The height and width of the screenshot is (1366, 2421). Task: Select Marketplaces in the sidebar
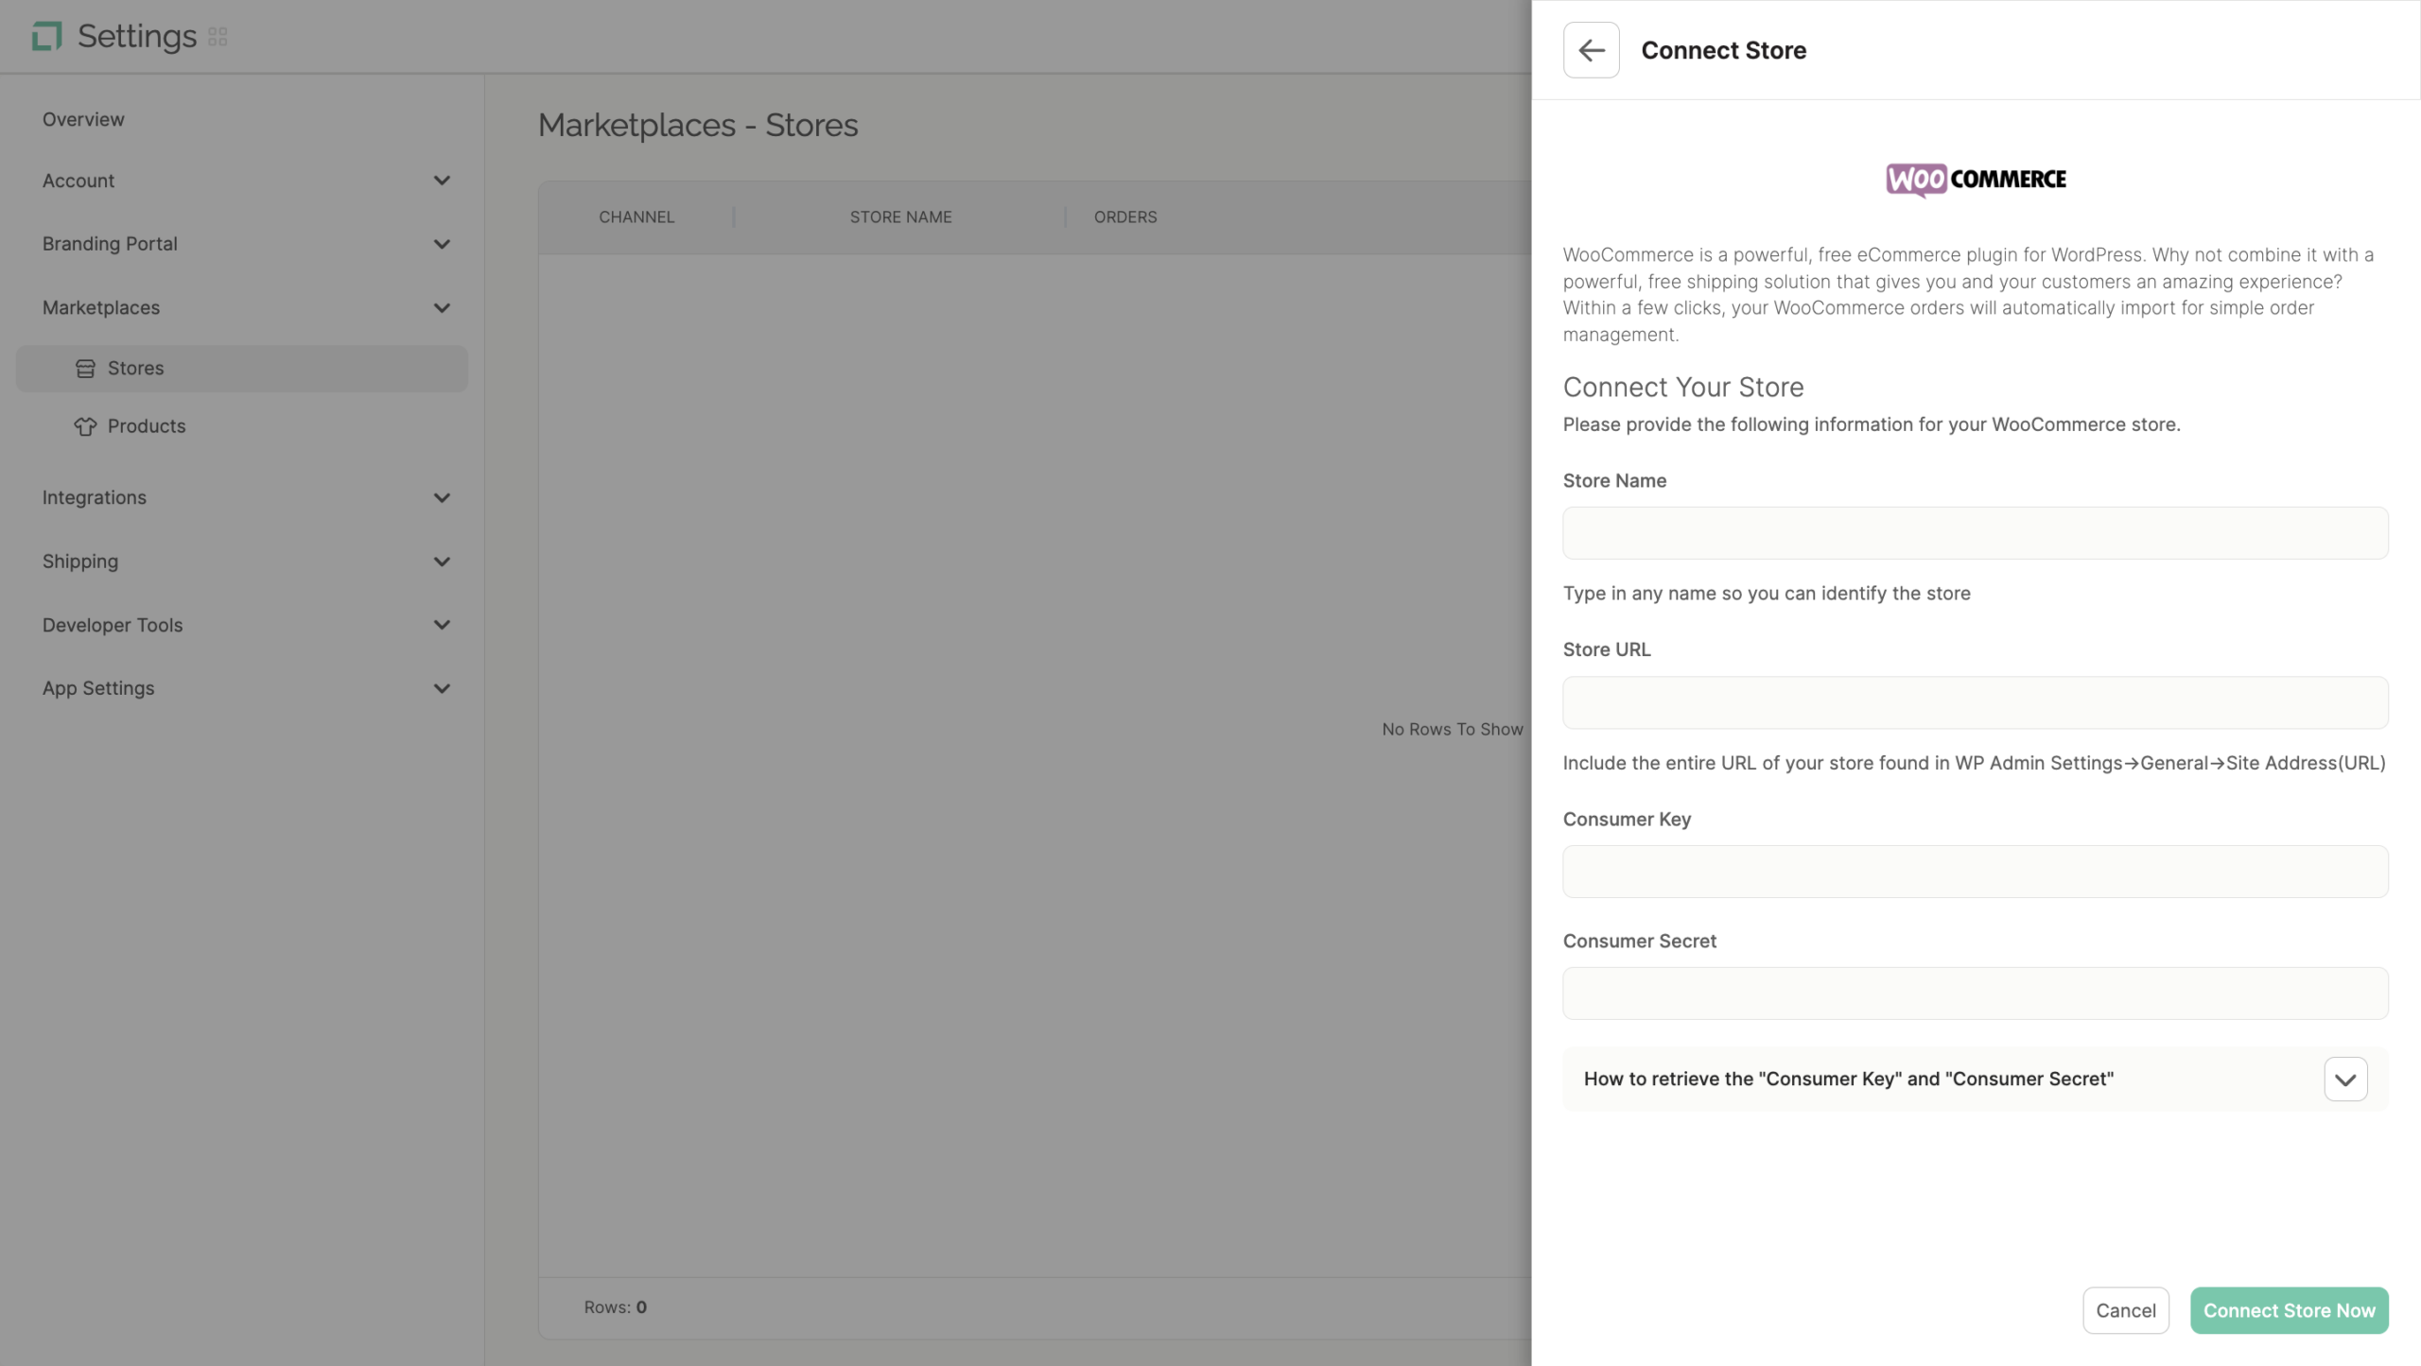[101, 308]
